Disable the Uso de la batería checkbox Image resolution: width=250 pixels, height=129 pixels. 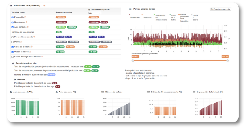(x=13, y=52)
